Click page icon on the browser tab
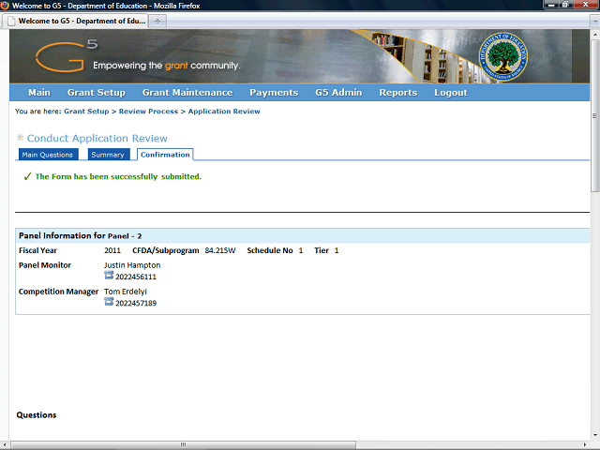This screenshot has width=600, height=450. 12,21
